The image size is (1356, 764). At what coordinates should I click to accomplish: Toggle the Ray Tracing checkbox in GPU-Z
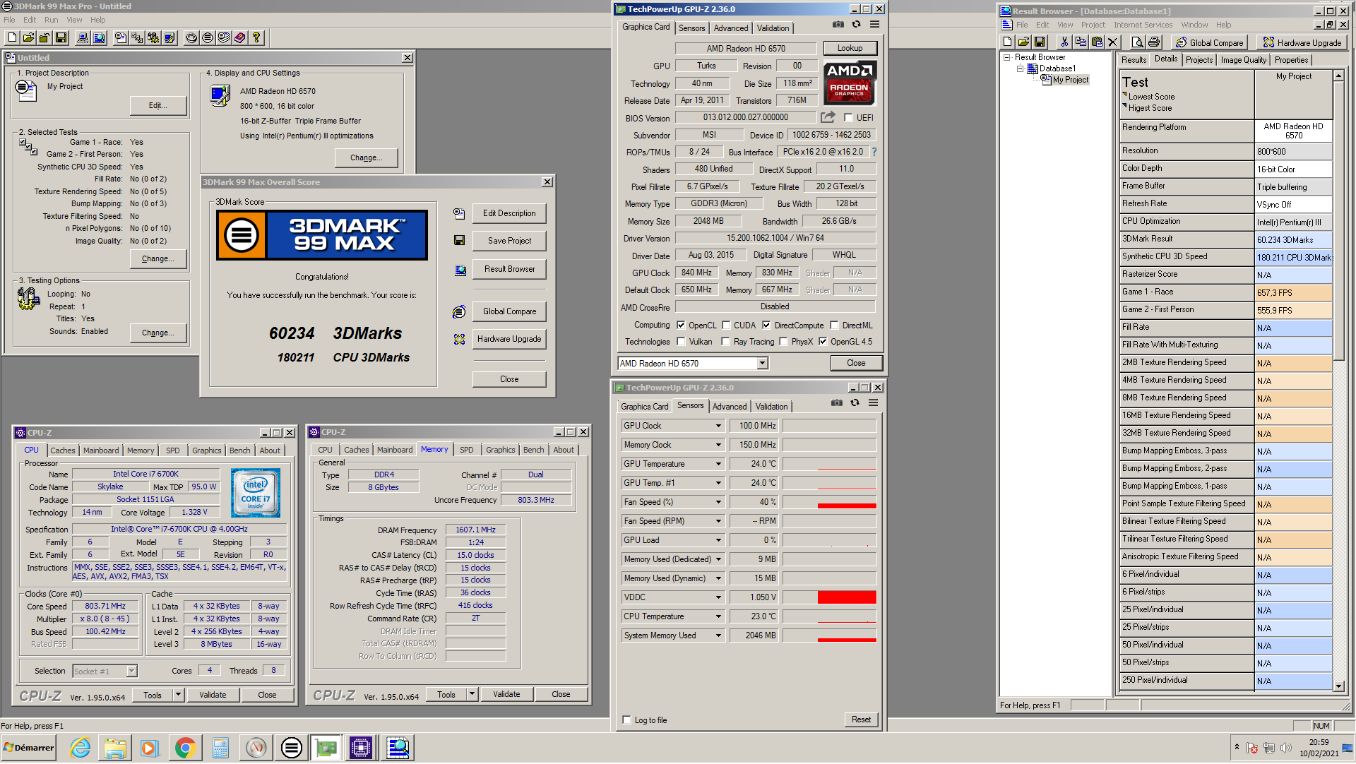pos(725,342)
